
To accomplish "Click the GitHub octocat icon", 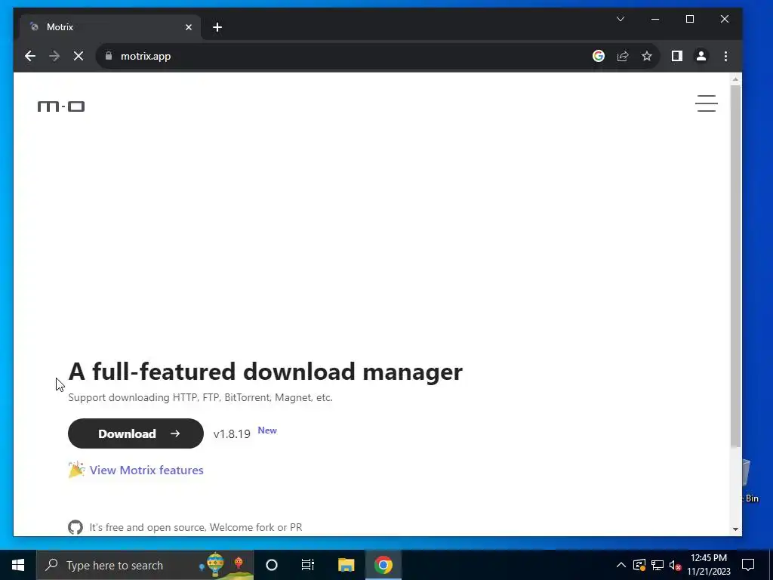I will tap(75, 527).
